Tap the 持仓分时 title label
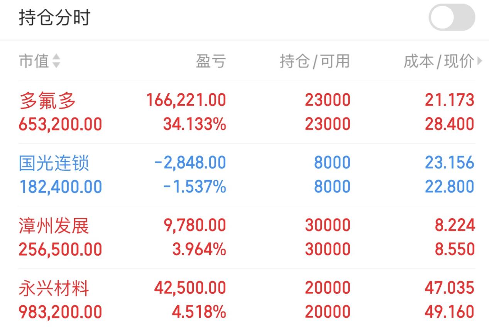The height and width of the screenshot is (330, 489). pyautogui.click(x=54, y=18)
